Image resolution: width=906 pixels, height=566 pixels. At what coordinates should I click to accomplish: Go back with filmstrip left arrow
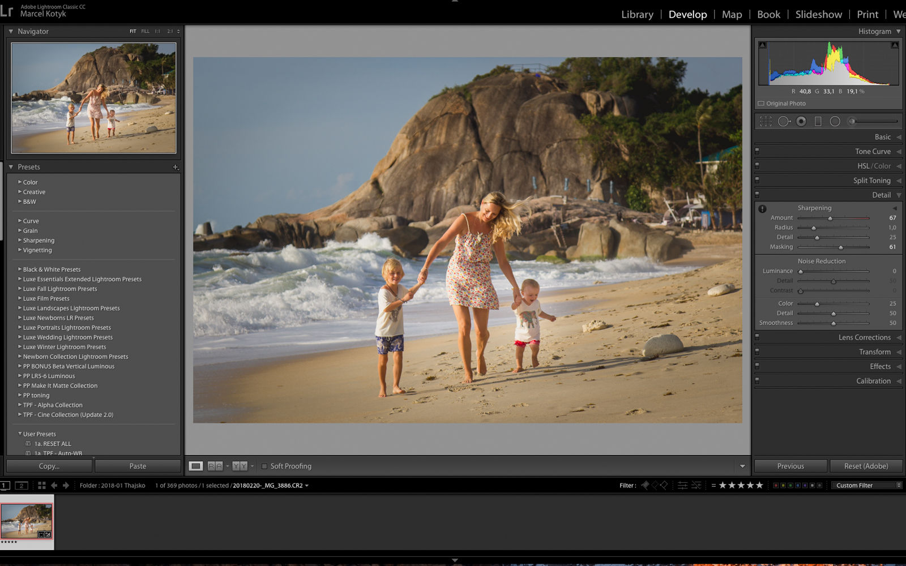[54, 486]
